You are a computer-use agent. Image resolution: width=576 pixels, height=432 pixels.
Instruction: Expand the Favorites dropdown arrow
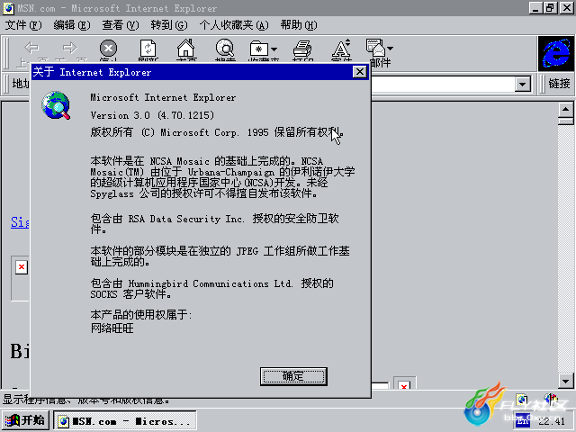[x=274, y=49]
